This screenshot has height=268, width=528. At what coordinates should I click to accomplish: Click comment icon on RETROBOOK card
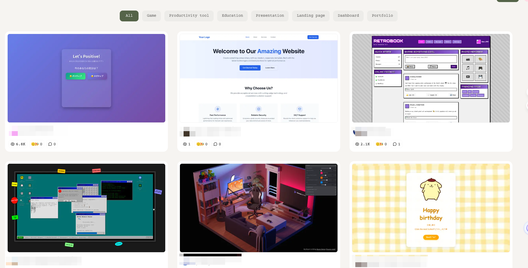[395, 144]
